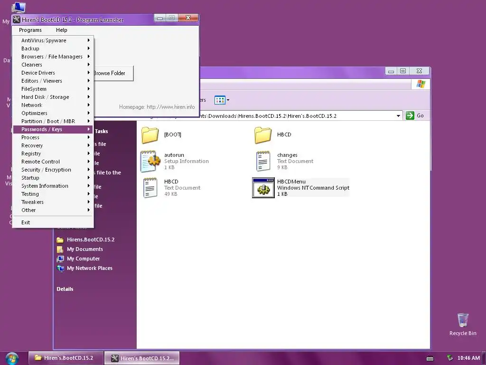This screenshot has height=365, width=486.
Task: Select the HBCD text document icon
Action: [150, 188]
